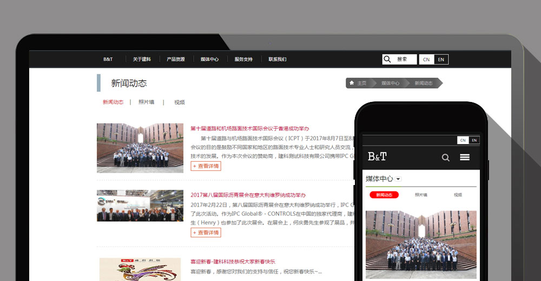
Task: Click the 媒体中心 breadcrumb link
Action: (390, 83)
